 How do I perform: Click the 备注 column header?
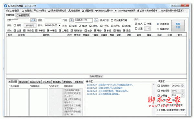(180, 35)
